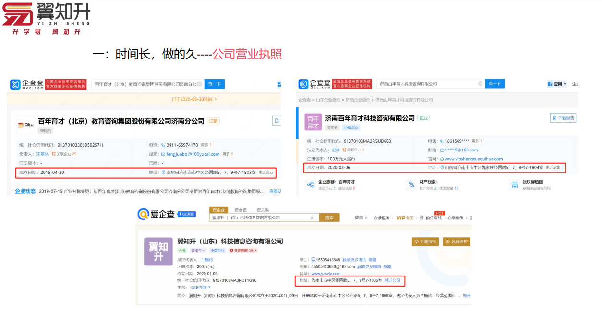Open www.yzsvip.com link
This screenshot has height=311, width=602.
point(326,274)
